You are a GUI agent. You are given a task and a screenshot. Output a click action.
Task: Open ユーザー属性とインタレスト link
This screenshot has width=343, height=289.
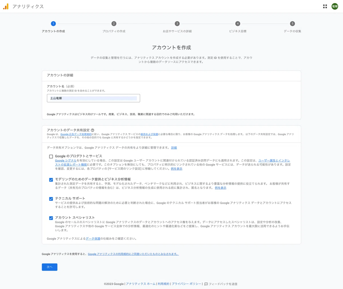[274, 161]
